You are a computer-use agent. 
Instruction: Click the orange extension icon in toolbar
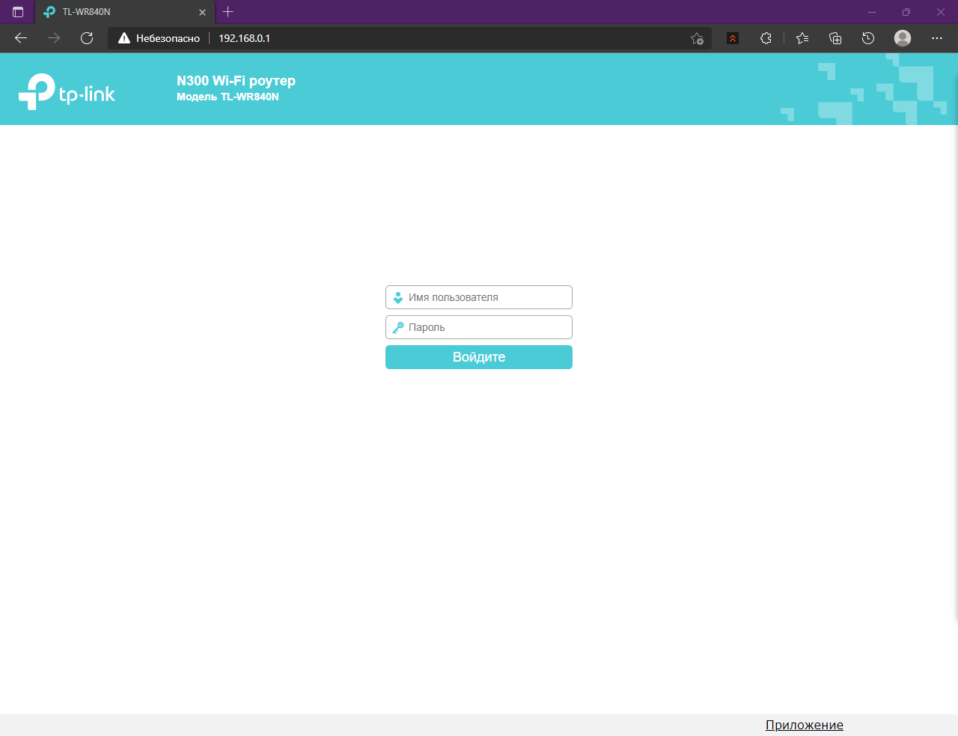pyautogui.click(x=733, y=38)
